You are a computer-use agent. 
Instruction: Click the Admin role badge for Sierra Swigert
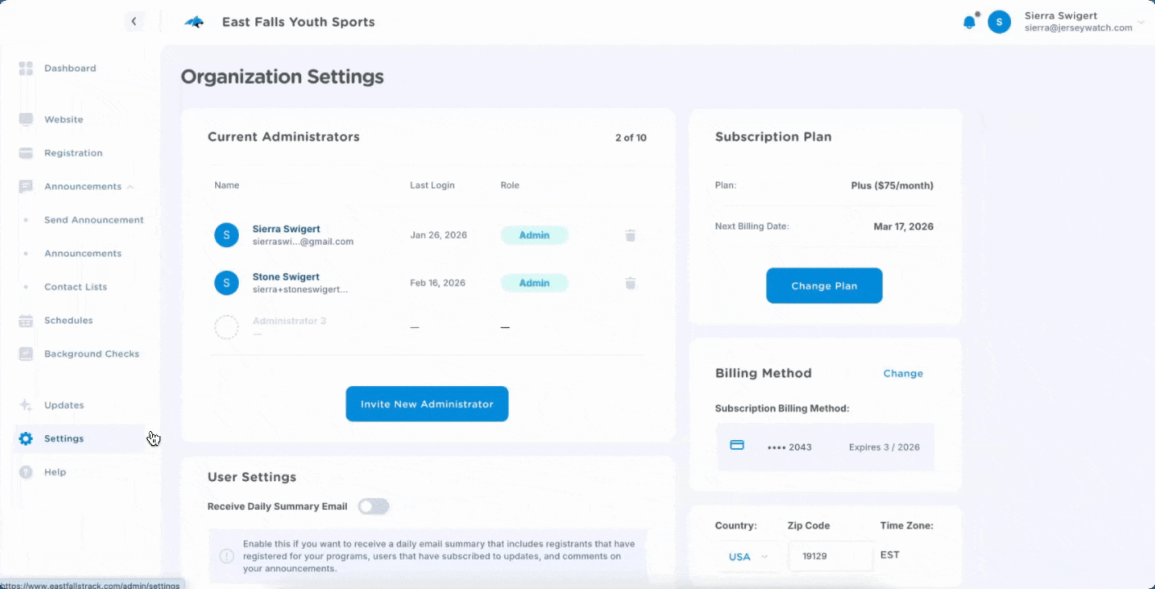(x=534, y=236)
